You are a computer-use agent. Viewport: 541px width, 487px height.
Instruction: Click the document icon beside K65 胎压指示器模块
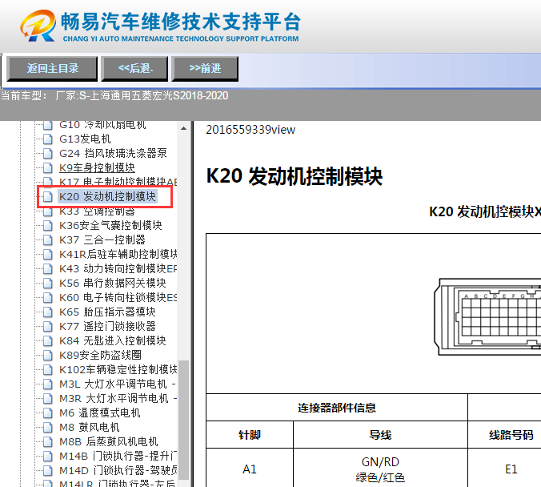[x=48, y=312]
